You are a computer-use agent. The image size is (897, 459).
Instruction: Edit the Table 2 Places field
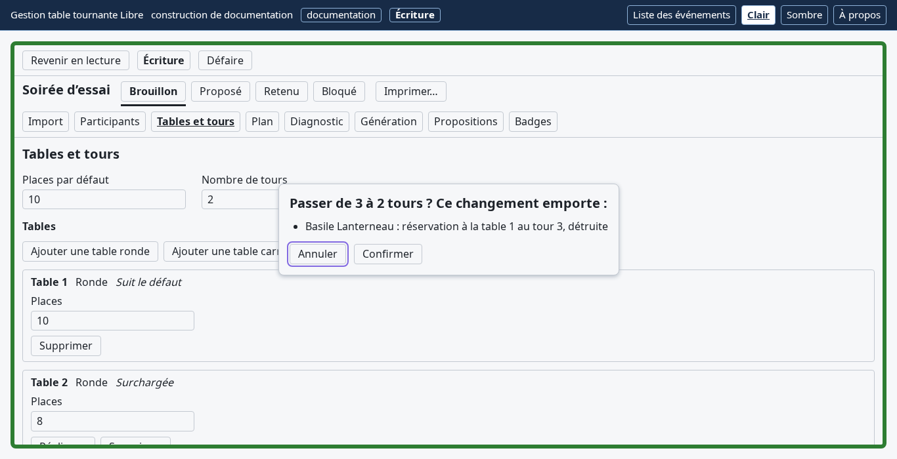112,421
